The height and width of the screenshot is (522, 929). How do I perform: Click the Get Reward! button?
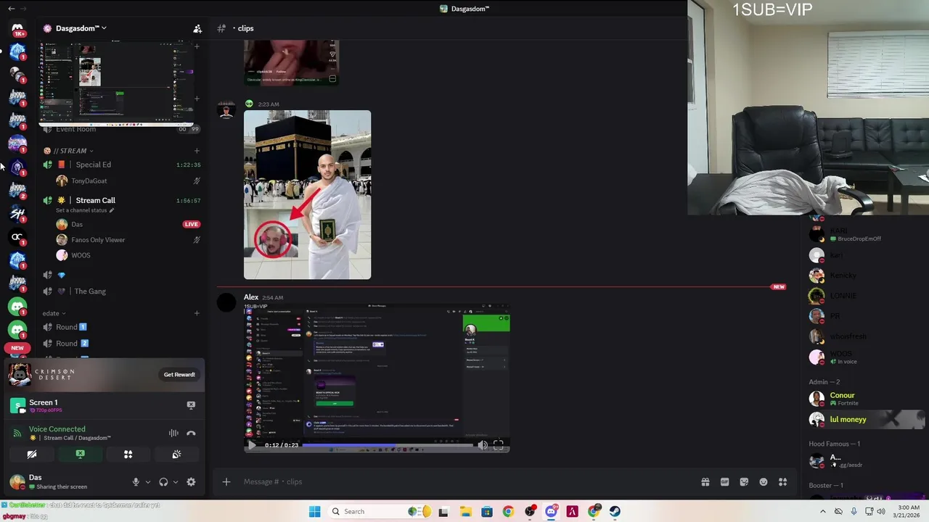pos(179,374)
